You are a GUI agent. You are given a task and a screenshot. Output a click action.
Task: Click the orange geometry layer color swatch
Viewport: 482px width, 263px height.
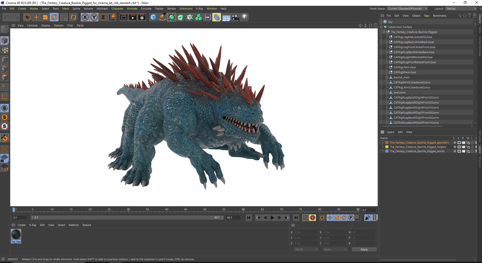coord(387,143)
